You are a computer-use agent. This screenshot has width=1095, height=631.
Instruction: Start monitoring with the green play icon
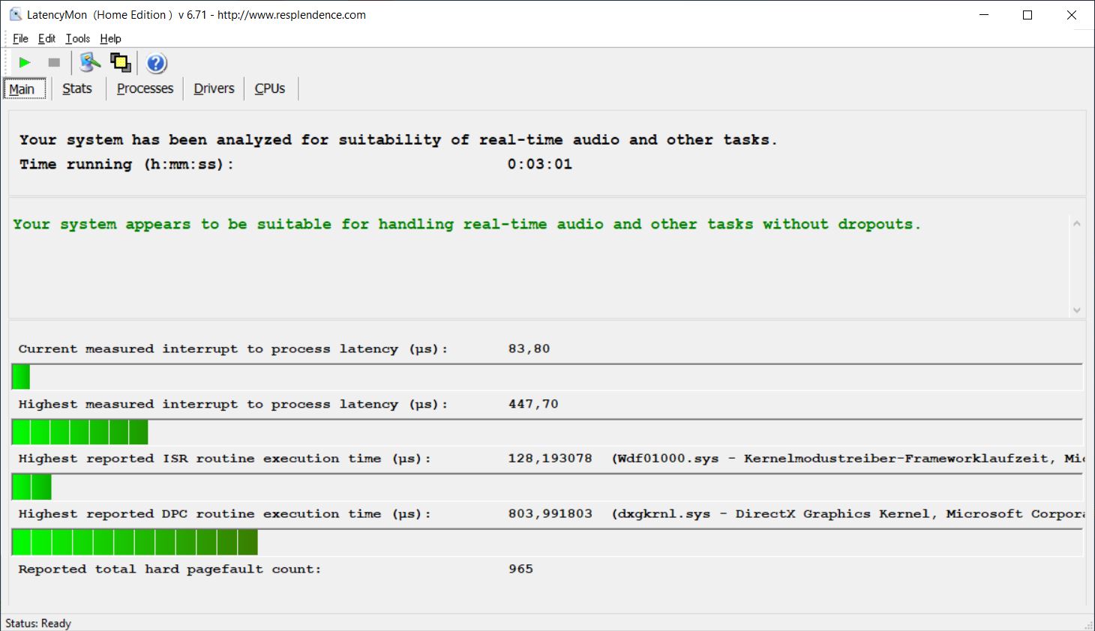[x=25, y=63]
